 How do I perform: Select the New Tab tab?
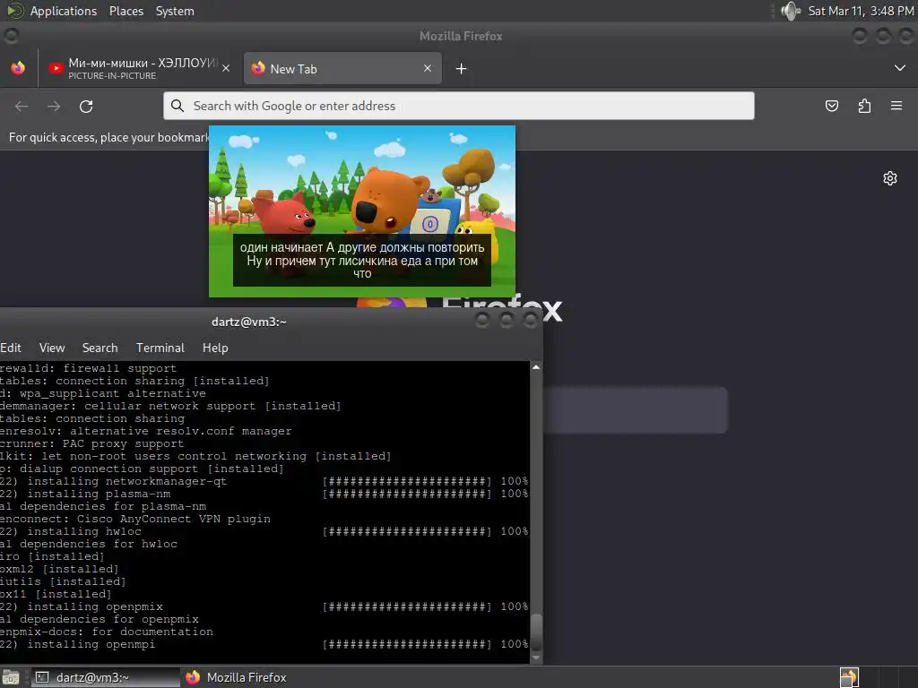tap(342, 68)
